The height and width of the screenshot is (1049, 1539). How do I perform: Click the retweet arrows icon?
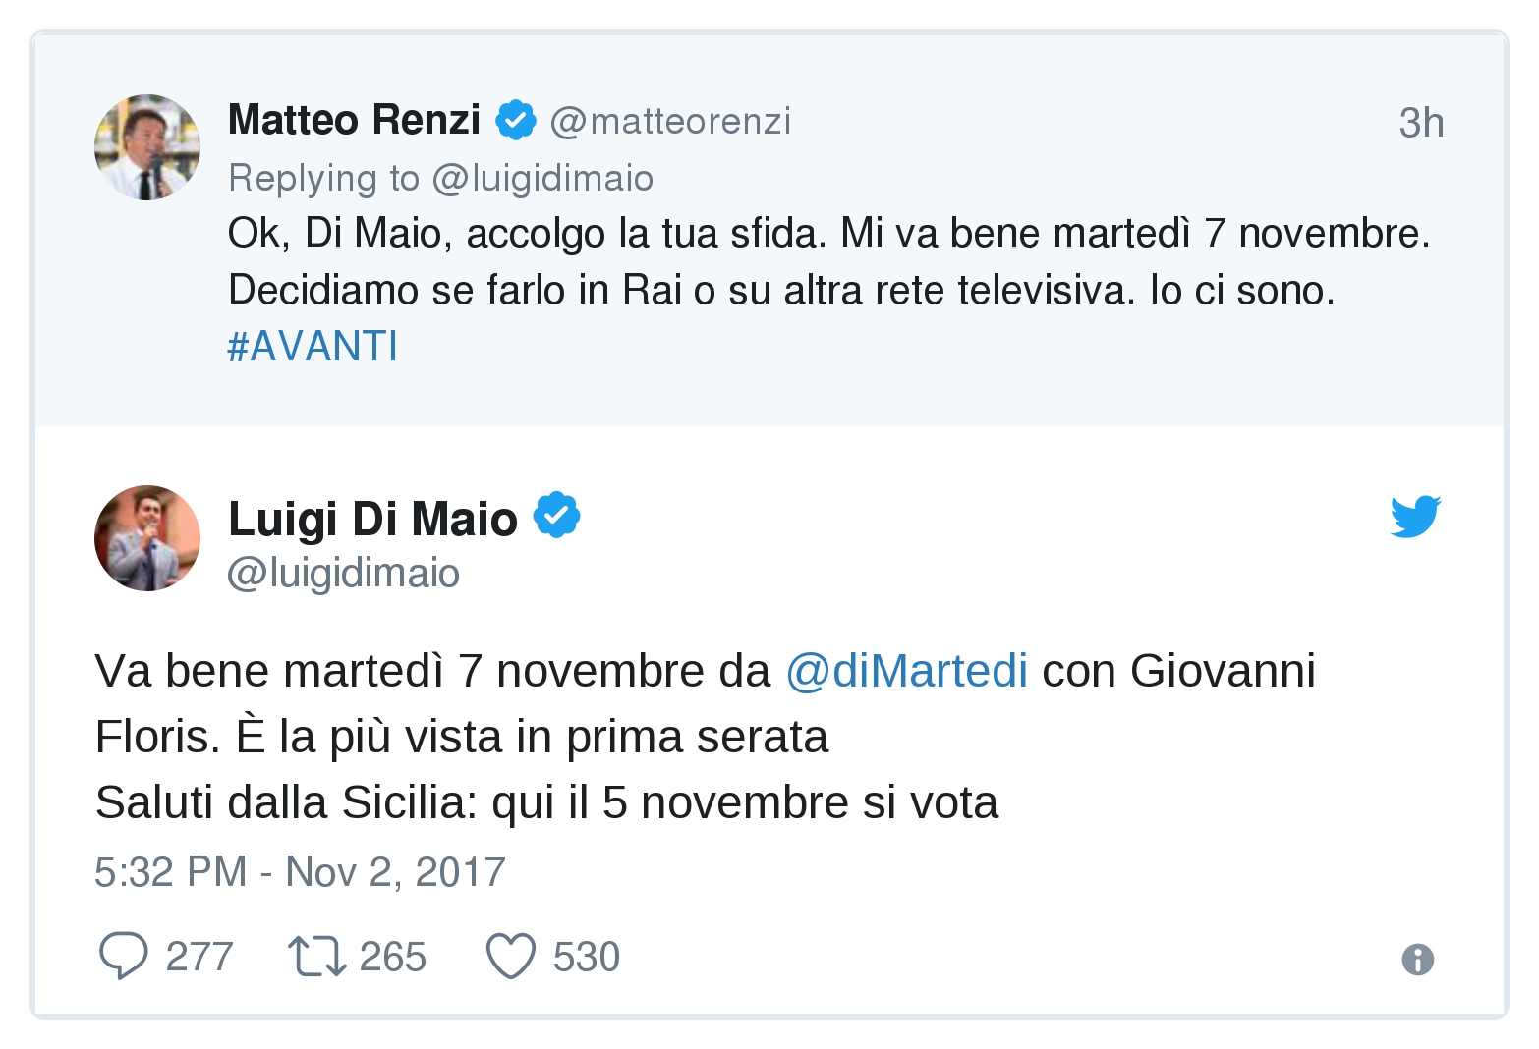(316, 957)
